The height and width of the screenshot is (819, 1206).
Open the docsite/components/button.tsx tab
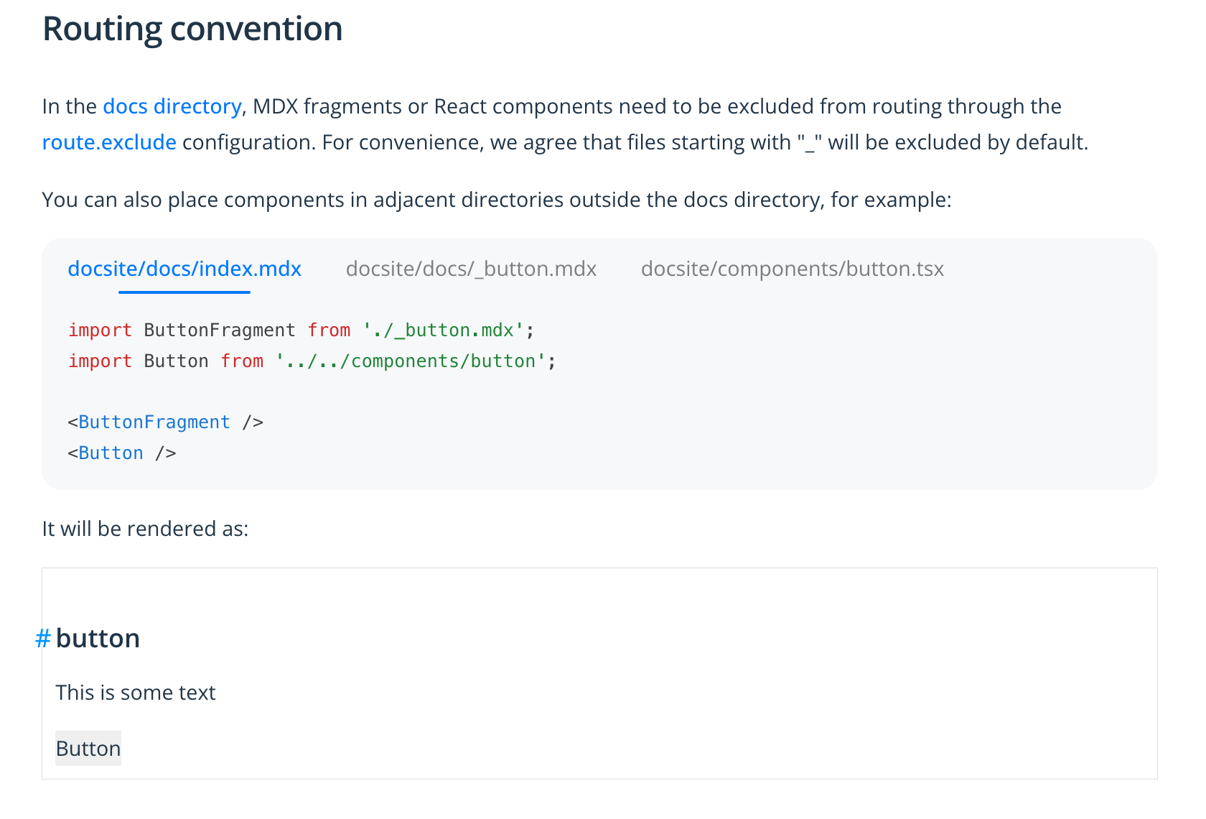[792, 269]
